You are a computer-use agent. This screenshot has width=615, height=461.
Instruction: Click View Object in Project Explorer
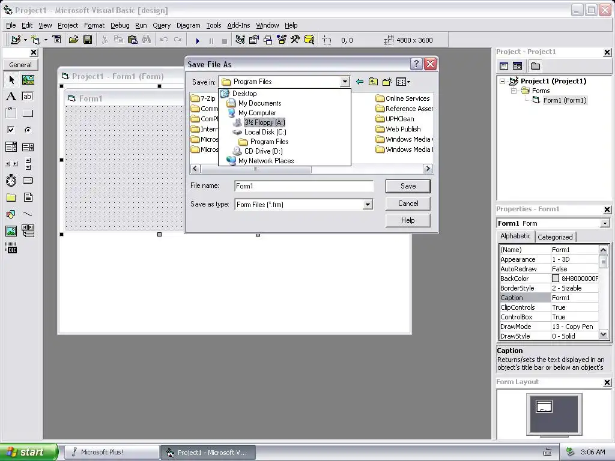click(x=517, y=66)
